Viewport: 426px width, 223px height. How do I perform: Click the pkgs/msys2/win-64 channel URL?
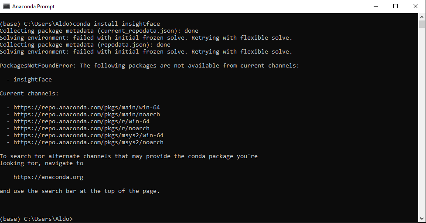click(x=88, y=135)
